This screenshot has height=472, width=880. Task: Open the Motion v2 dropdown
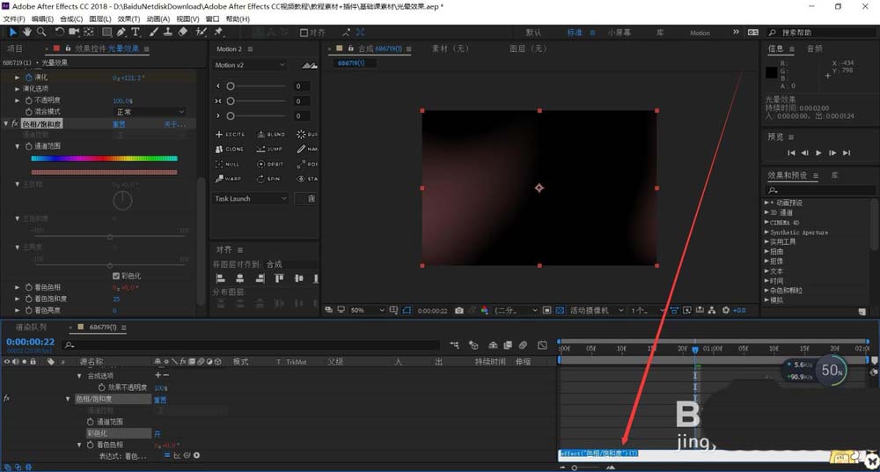(x=250, y=65)
